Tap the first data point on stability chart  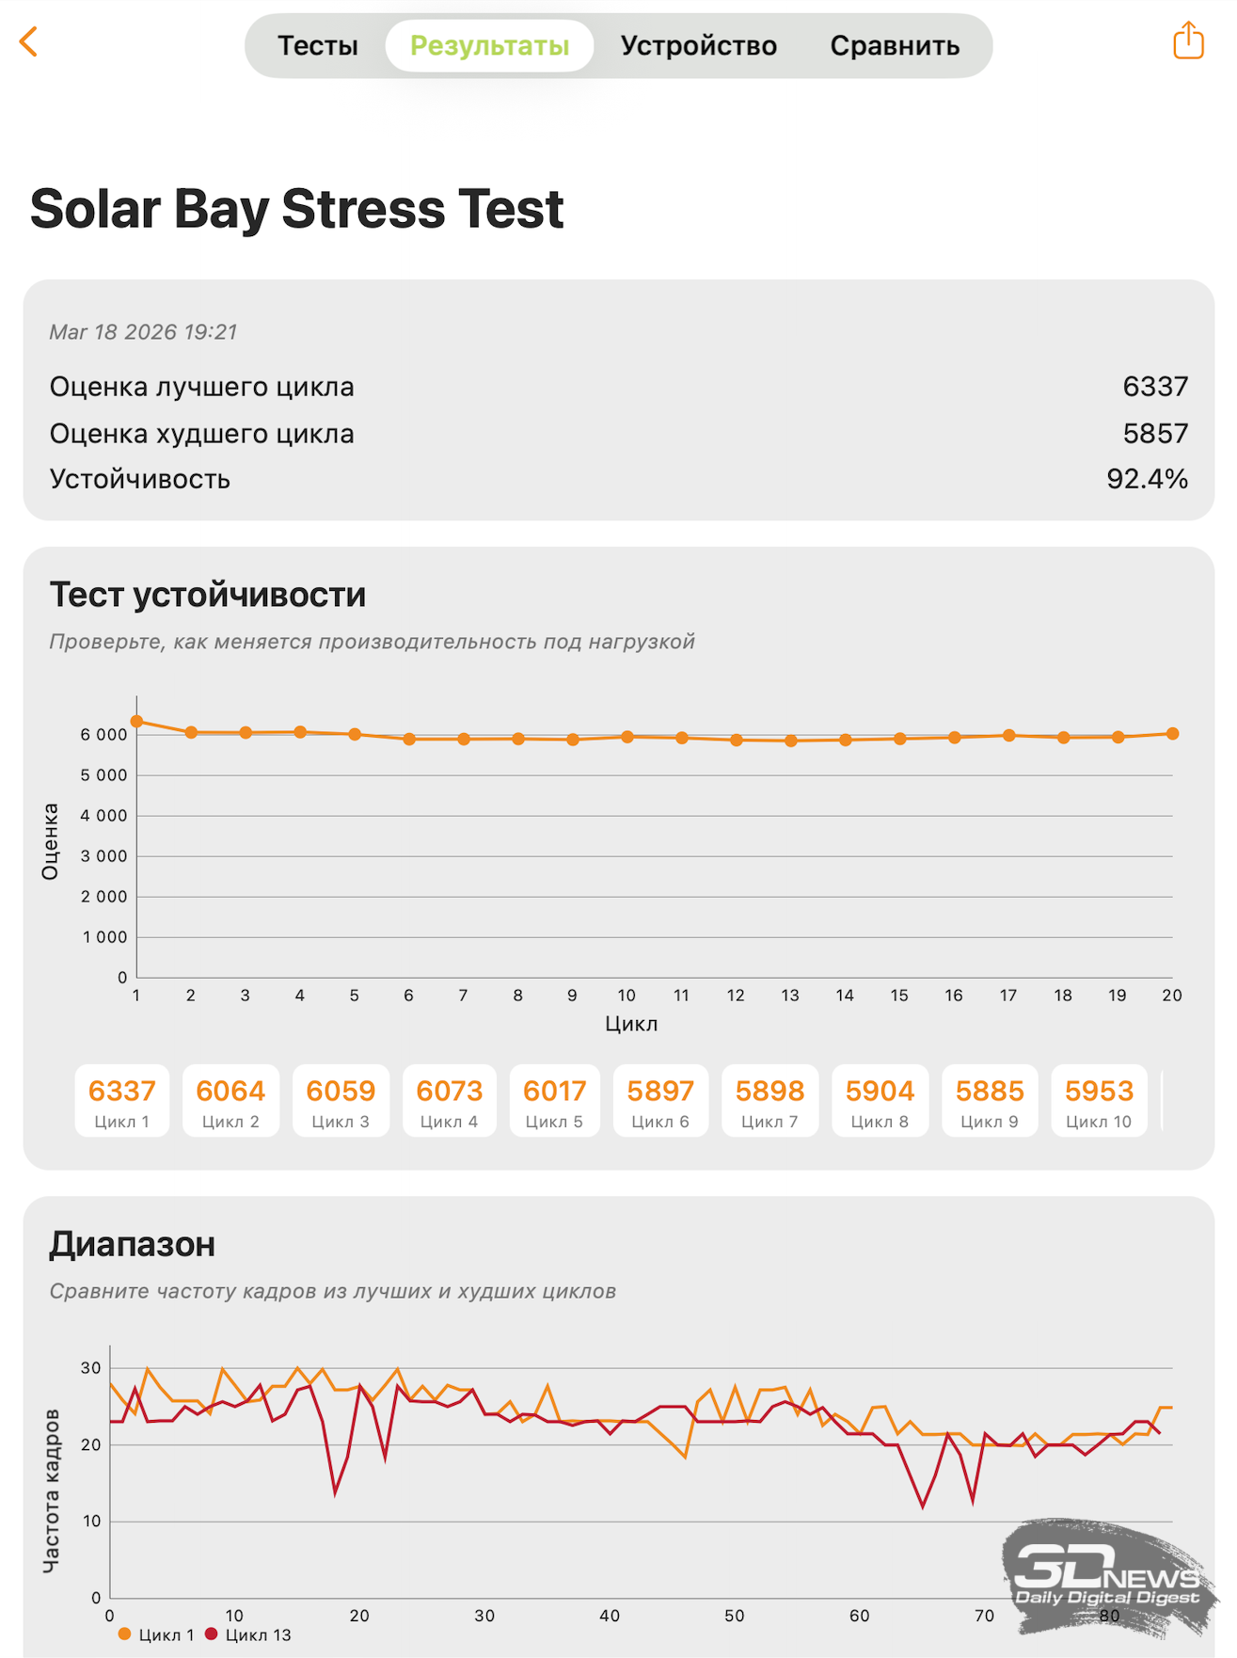point(136,722)
